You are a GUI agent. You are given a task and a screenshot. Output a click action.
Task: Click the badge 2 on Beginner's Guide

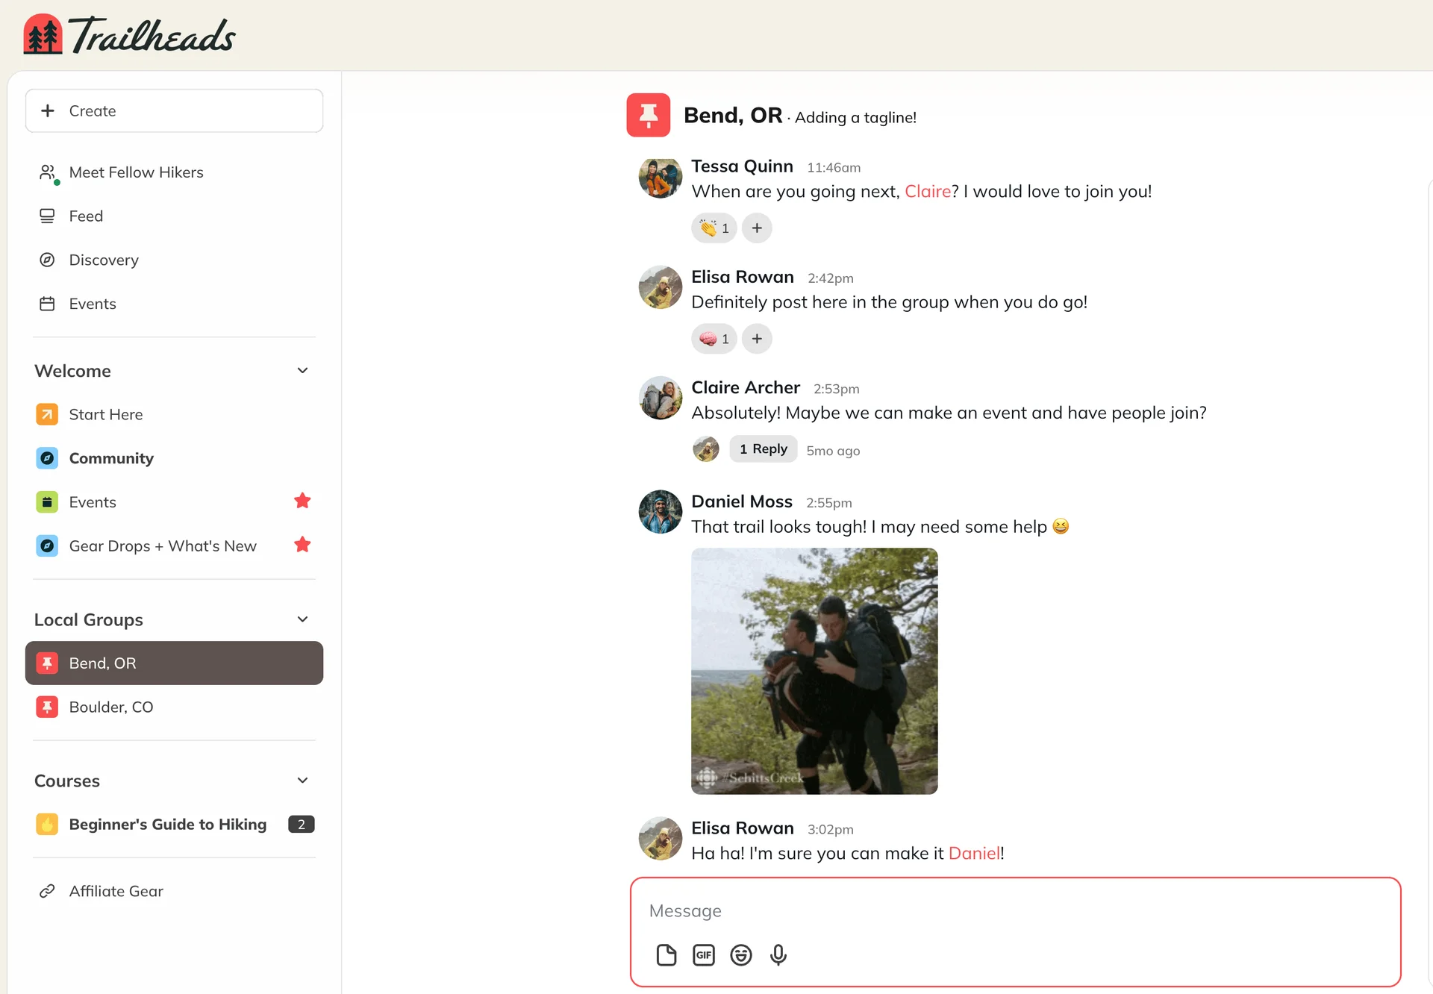(x=301, y=825)
